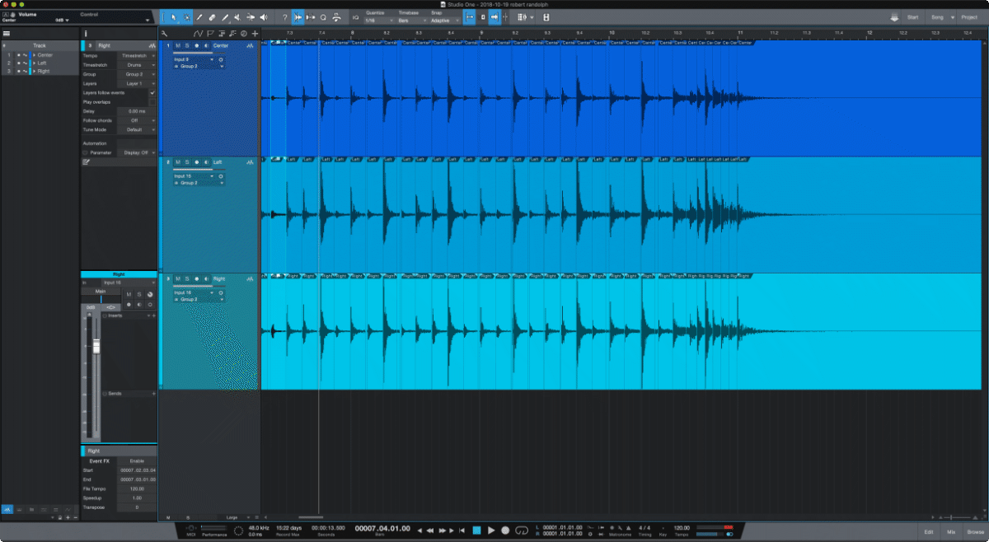Open the wrench track options icon

point(166,33)
